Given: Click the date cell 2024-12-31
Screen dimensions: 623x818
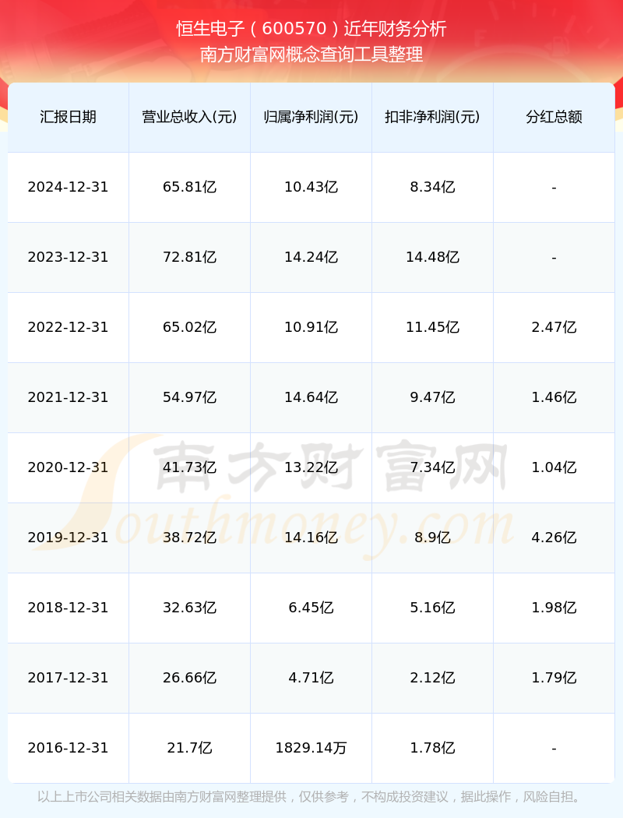Looking at the screenshot, I should click(x=69, y=187).
